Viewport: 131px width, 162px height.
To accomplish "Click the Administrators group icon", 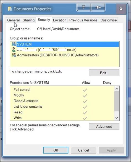I will coord(14,55).
